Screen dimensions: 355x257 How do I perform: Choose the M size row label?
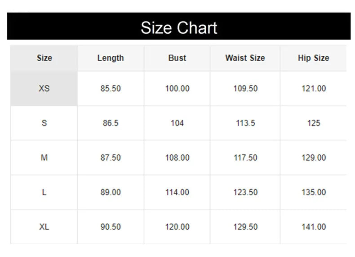point(44,158)
